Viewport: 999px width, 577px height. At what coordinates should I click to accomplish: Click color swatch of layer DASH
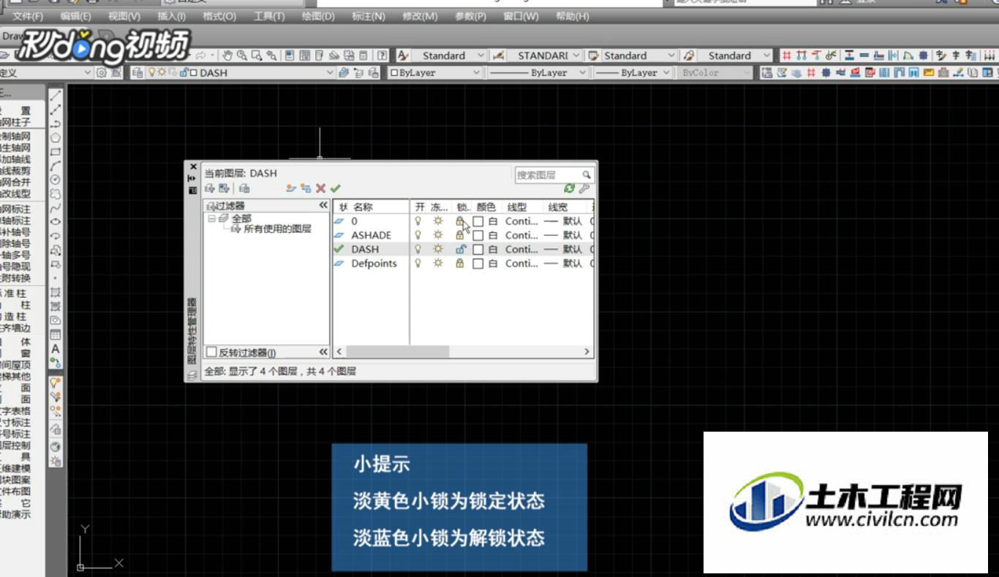[478, 250]
